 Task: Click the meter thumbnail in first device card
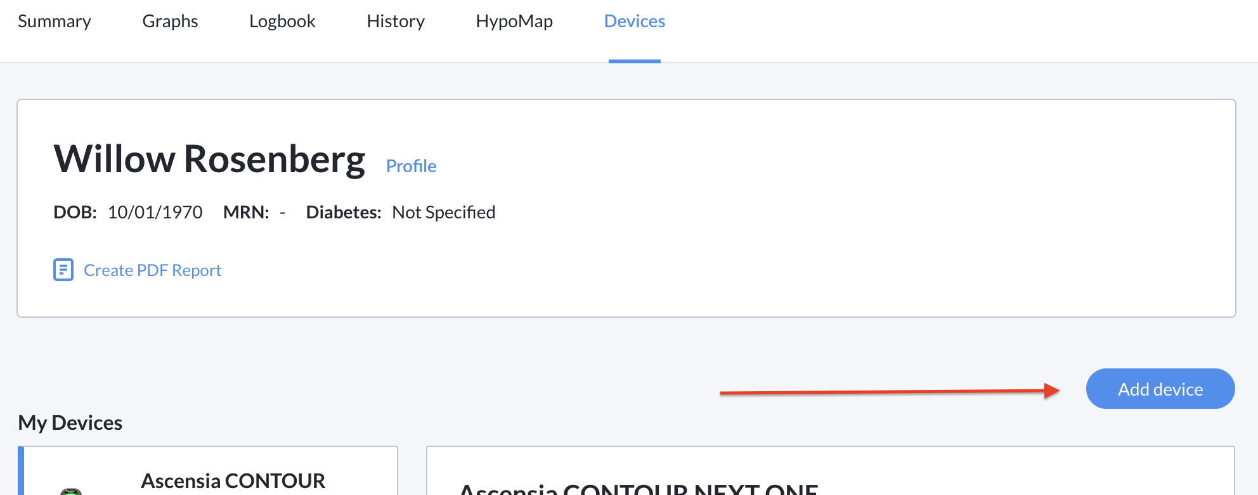click(x=71, y=491)
